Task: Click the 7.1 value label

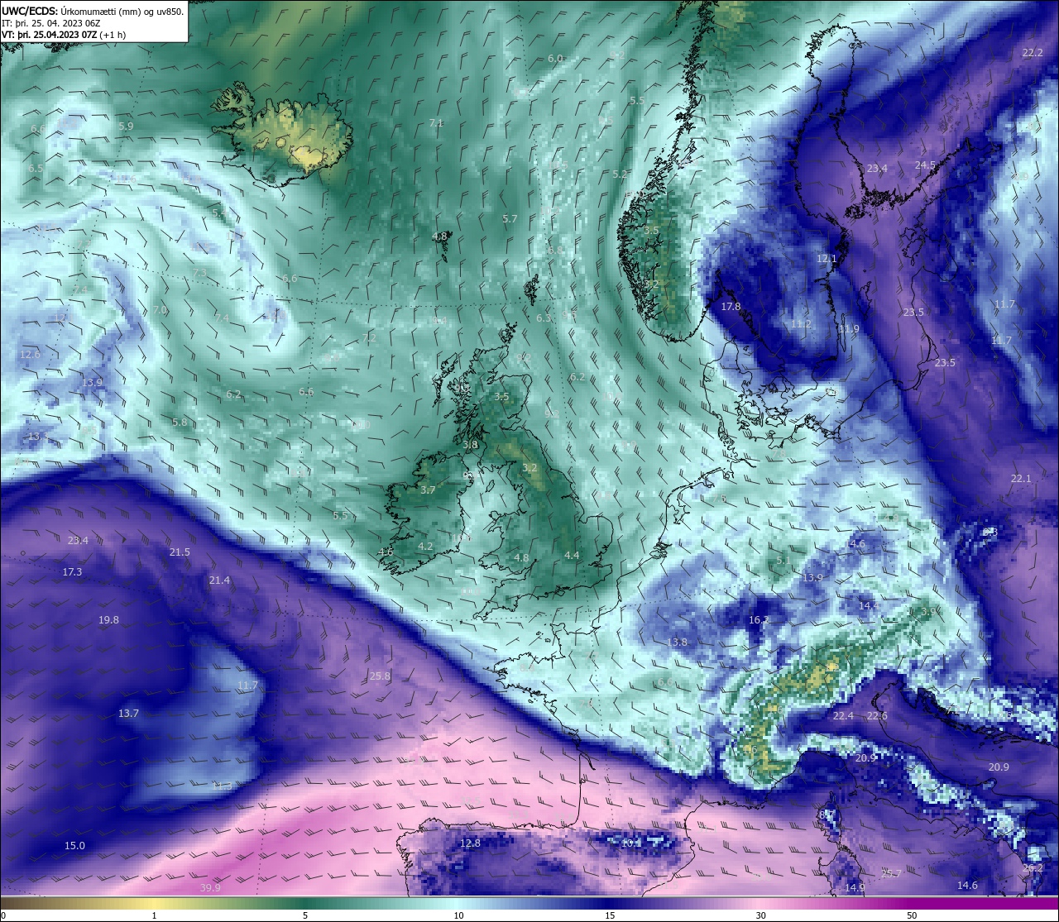Action: tap(436, 122)
